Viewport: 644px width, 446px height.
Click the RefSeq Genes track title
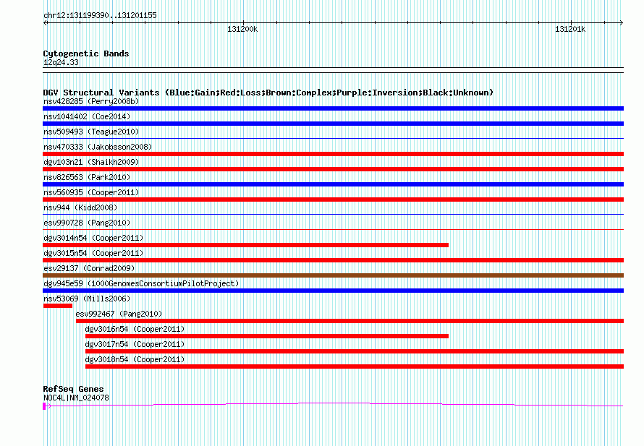[x=73, y=389]
